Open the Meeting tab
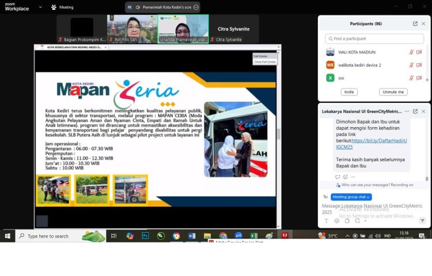432x276 pixels. pyautogui.click(x=62, y=7)
